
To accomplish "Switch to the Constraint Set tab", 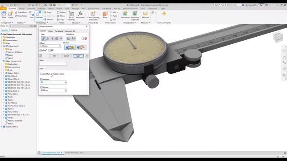I will pyautogui.click(x=70, y=31).
